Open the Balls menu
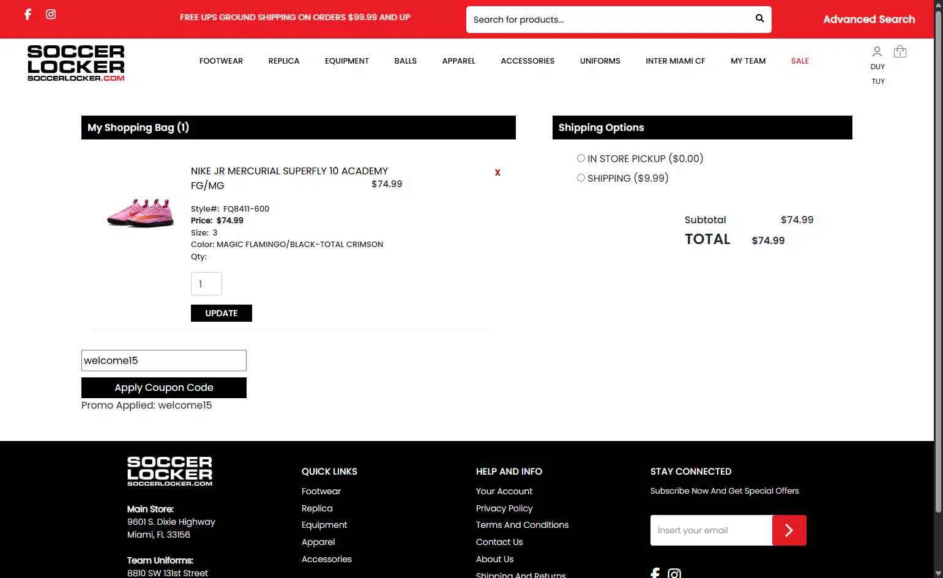The image size is (943, 578). 406,61
